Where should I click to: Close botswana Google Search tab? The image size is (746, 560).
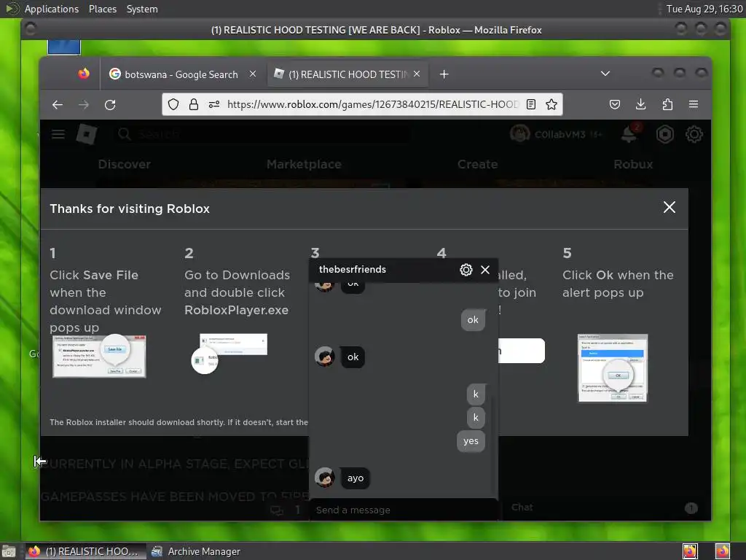253,74
